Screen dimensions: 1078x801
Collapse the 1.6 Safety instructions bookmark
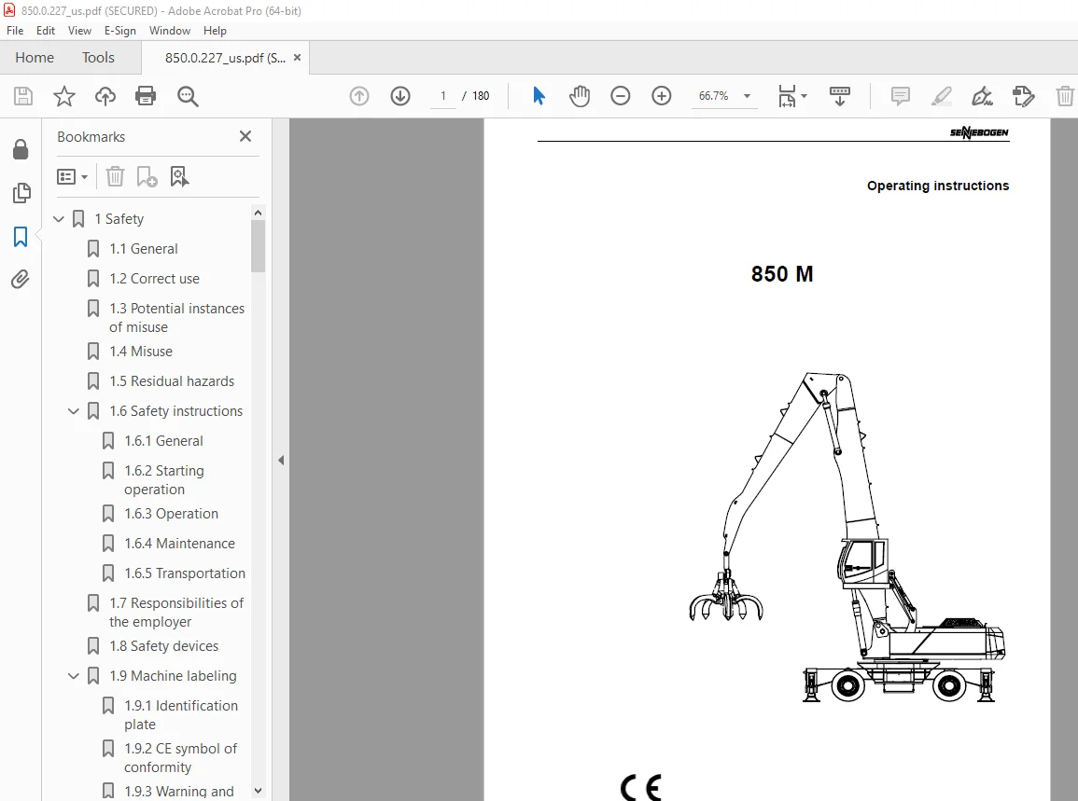pos(74,411)
